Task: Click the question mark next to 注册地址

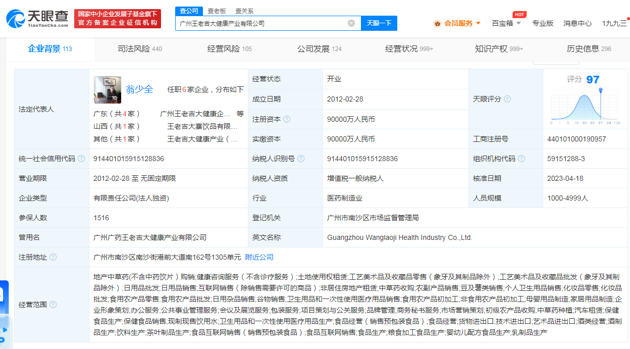Action: click(x=53, y=257)
